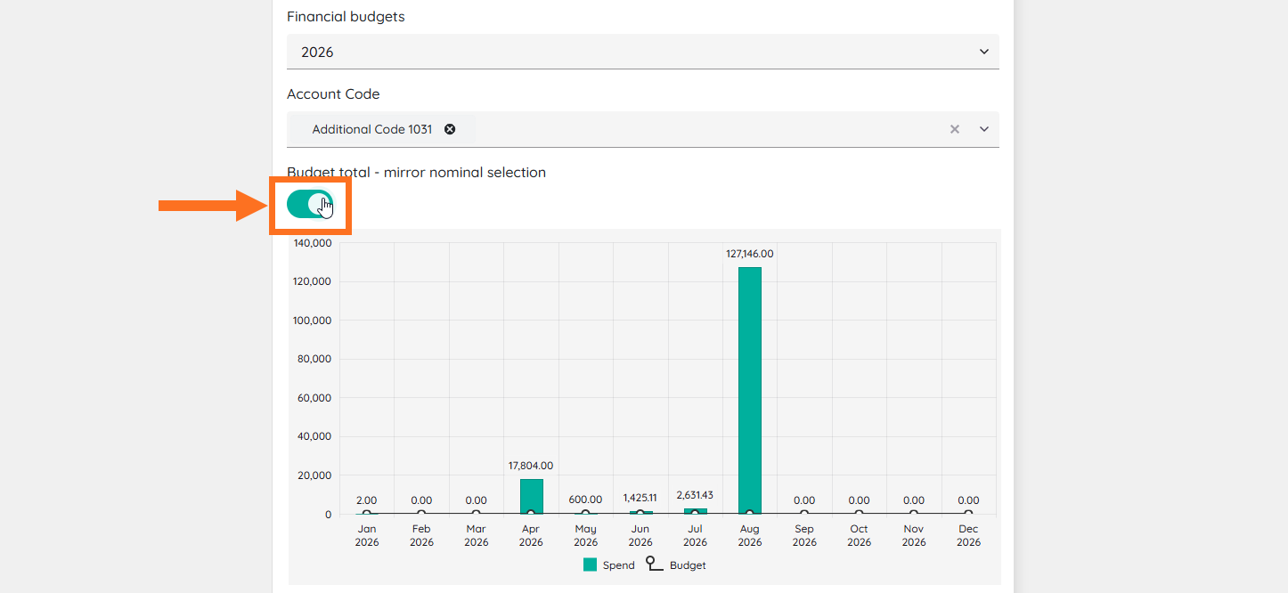
Task: Click the Apr 2026 spend bar
Action: [531, 496]
